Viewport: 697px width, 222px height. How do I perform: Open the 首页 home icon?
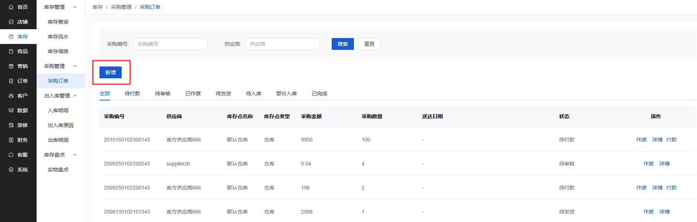[11, 7]
